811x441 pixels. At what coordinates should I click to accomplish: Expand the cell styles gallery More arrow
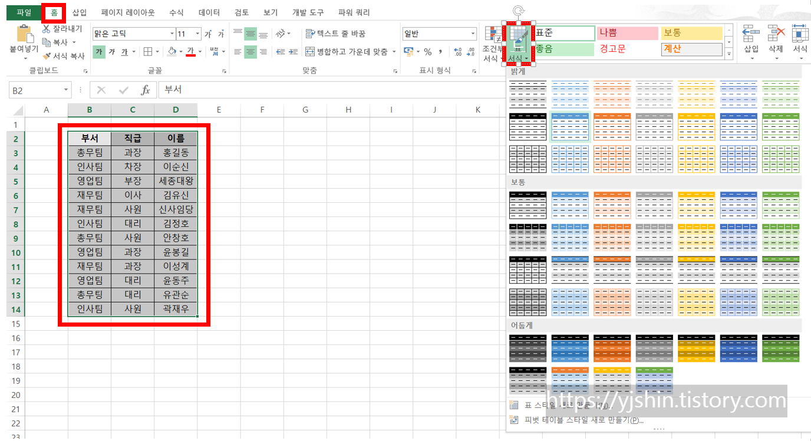coord(729,55)
